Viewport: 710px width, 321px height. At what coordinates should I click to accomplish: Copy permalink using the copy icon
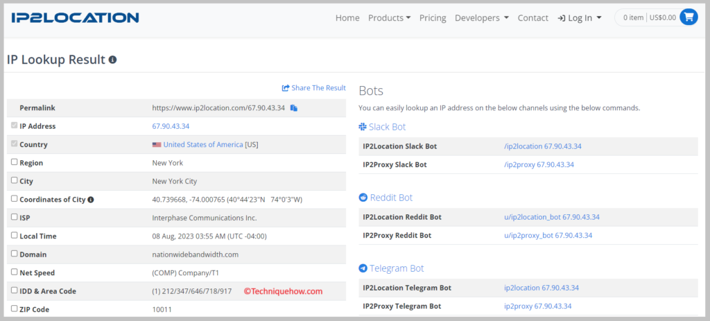[294, 108]
